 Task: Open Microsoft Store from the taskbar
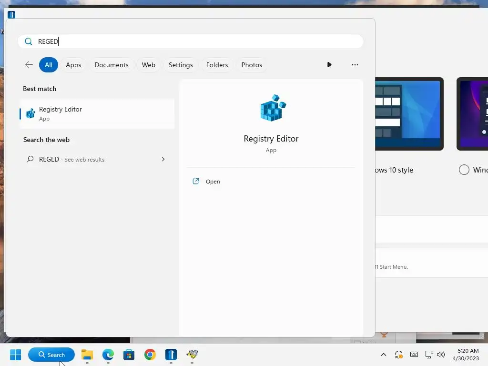[x=129, y=355]
